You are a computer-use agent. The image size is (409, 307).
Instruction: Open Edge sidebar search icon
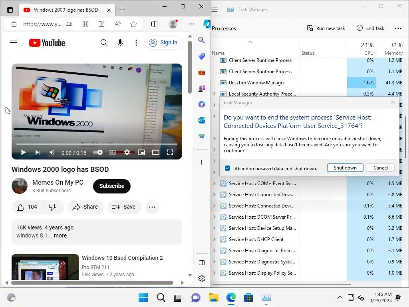pos(201,40)
